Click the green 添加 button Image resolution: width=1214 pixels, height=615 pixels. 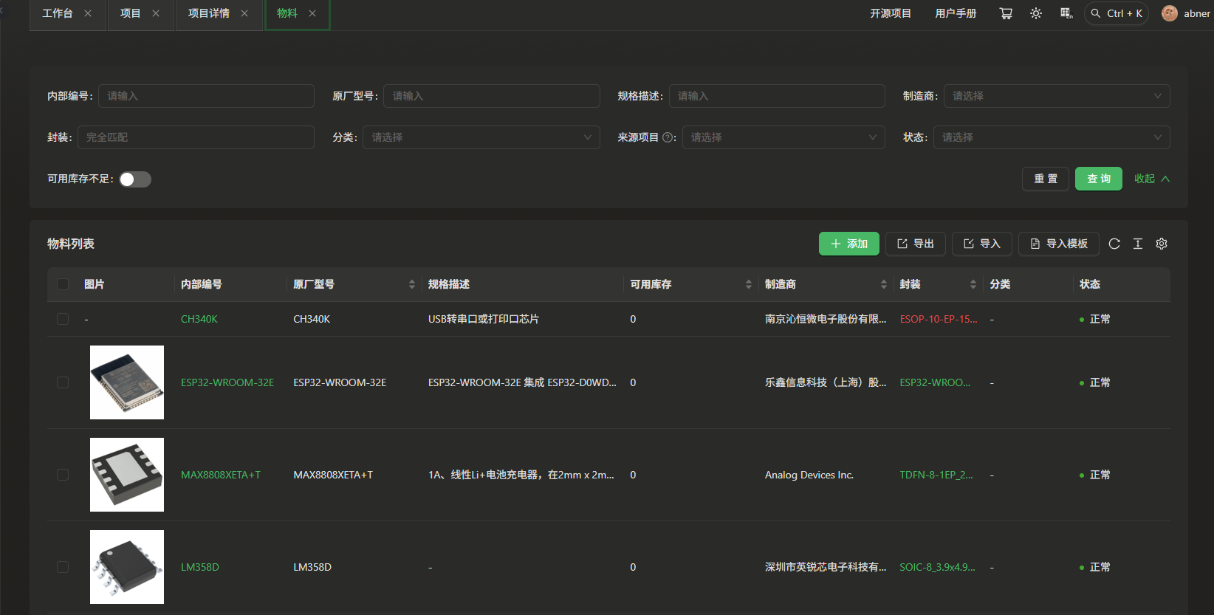click(x=848, y=244)
